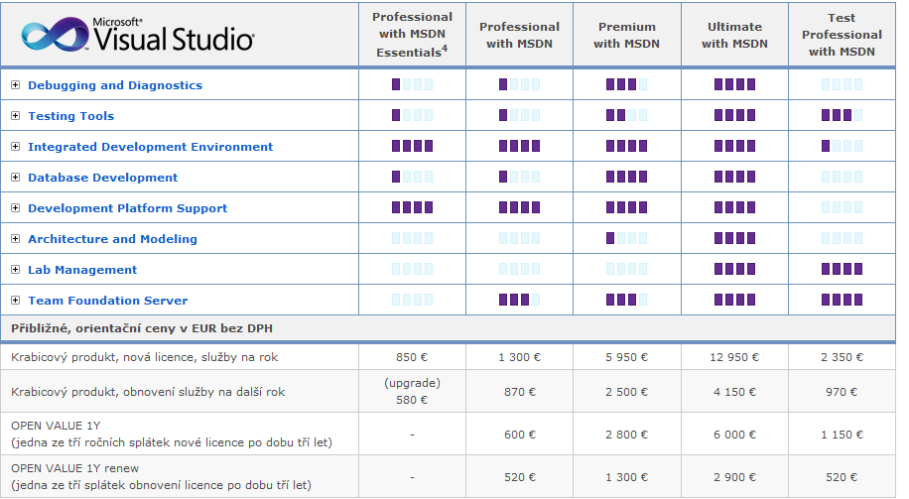
Task: Click the Krabicový produkt, nová licence row label
Action: click(x=144, y=357)
